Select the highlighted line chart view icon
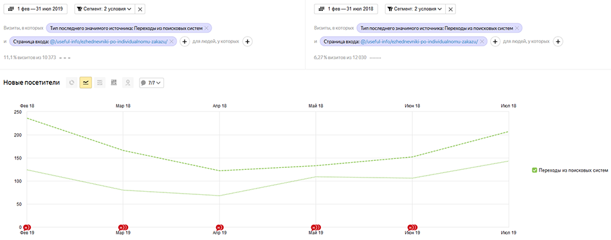The image size is (611, 240). click(x=86, y=82)
